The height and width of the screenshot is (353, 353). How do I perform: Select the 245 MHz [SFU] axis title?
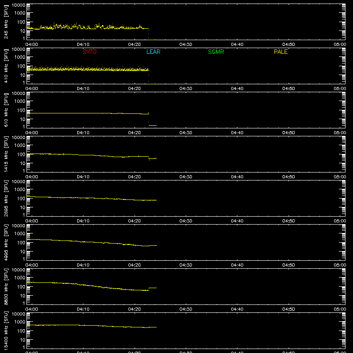click(6, 22)
